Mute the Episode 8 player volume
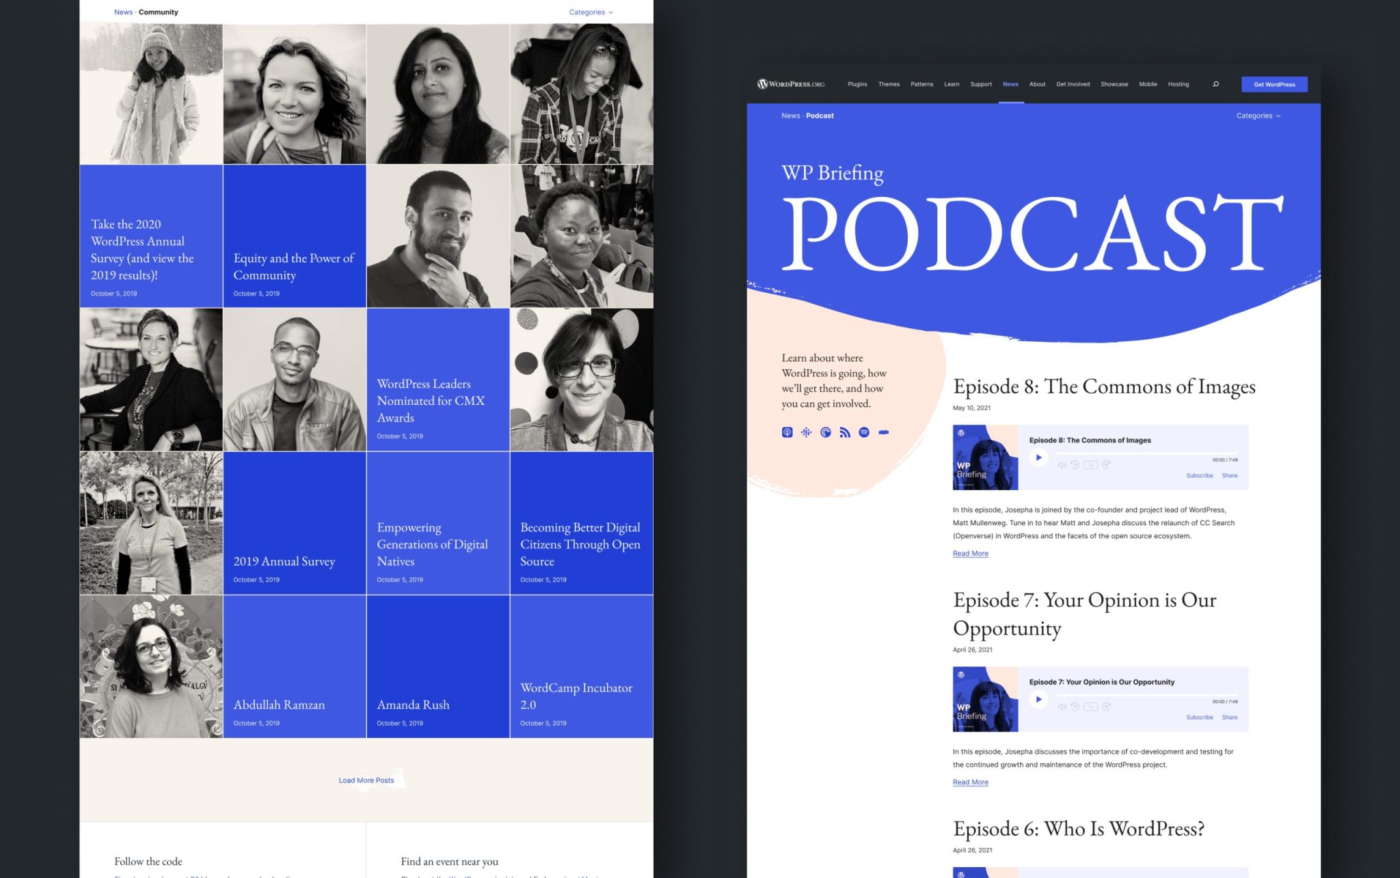 1062,465
